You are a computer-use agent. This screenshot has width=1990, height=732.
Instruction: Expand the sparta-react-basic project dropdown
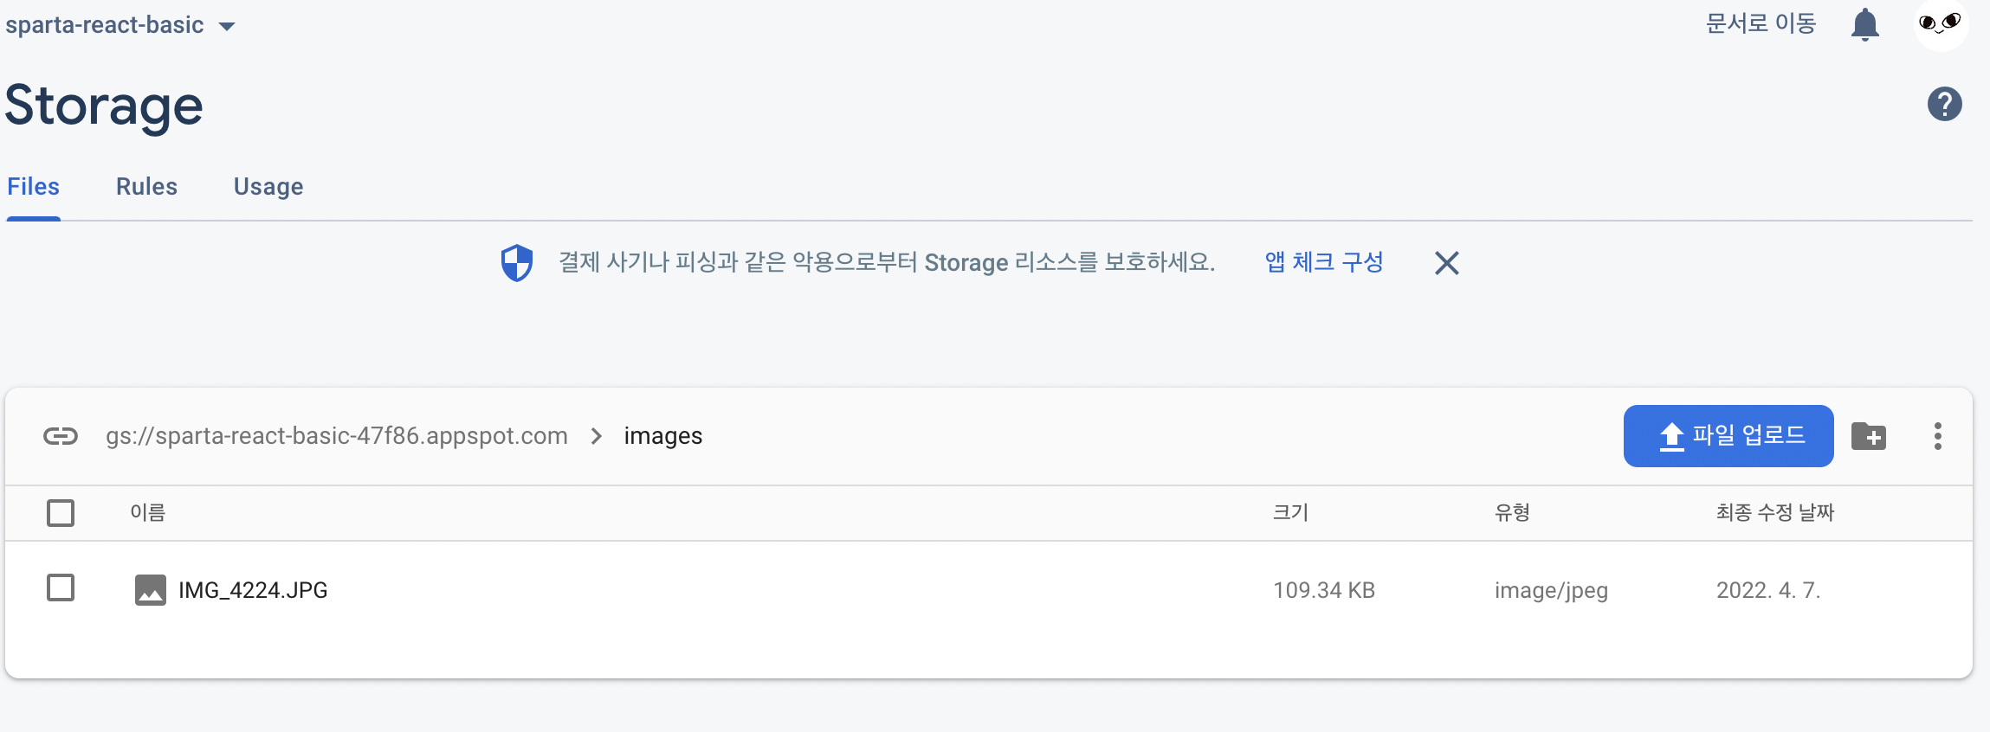point(120,25)
